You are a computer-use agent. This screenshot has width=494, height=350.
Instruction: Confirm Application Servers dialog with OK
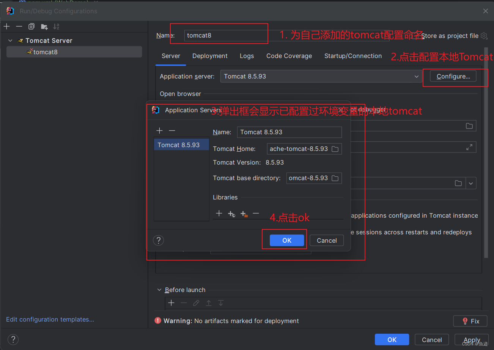[287, 240]
